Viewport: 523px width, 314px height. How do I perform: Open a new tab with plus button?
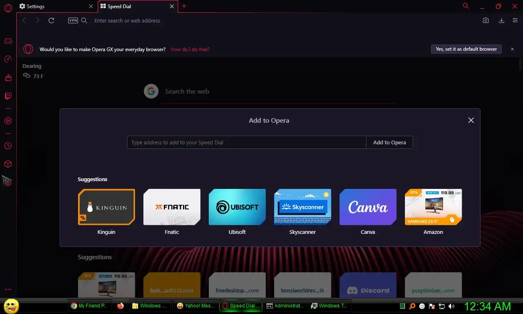[184, 6]
